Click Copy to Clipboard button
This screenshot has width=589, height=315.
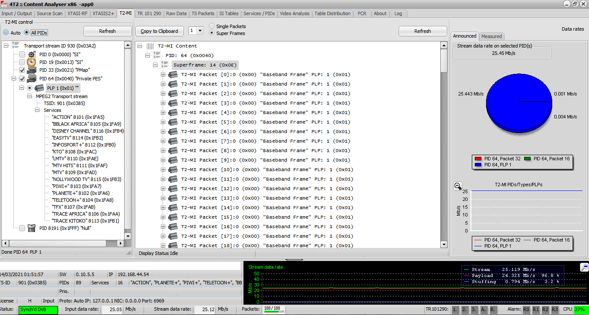pos(159,31)
